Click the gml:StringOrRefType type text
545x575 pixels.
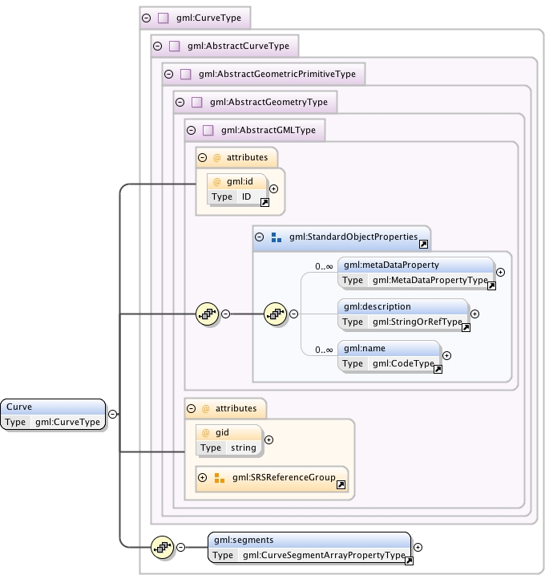coord(418,322)
